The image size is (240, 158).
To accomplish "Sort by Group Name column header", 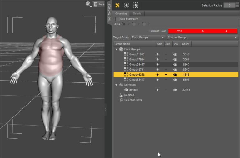I will [x=135, y=44].
